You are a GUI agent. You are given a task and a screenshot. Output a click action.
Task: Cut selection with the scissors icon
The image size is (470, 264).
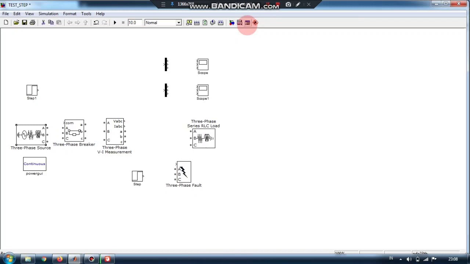(43, 23)
